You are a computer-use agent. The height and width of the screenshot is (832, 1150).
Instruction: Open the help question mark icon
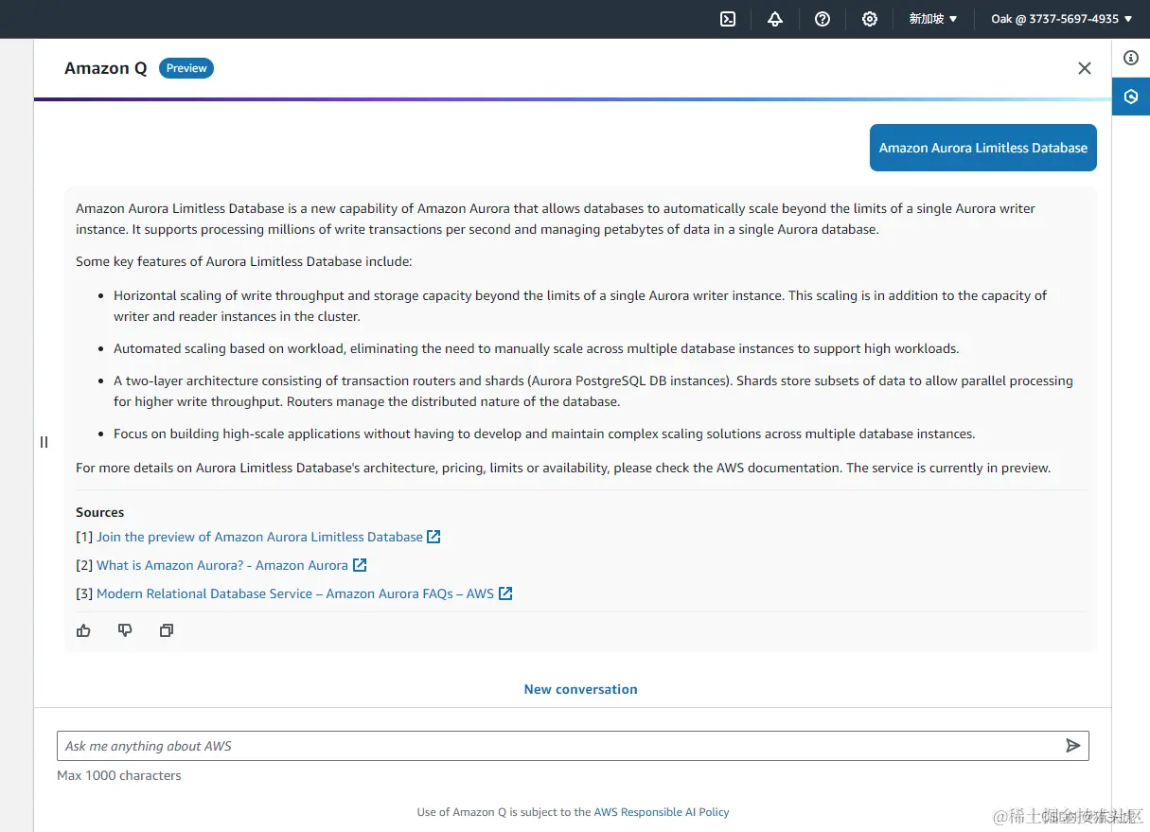(823, 19)
